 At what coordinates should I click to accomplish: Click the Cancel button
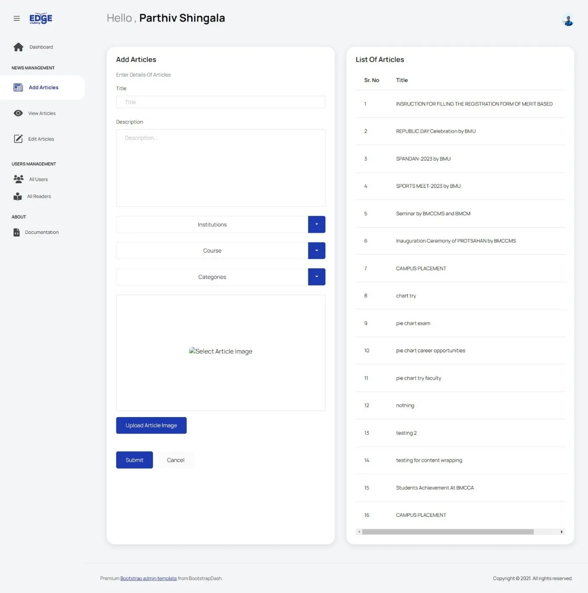pos(175,460)
